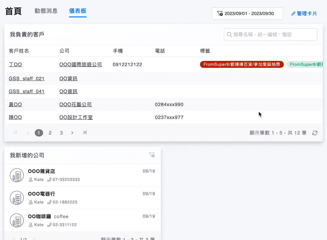
Task: Refresh the 我負責的客戶 list
Action: [315, 132]
